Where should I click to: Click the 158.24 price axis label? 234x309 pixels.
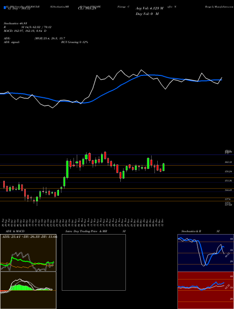pyautogui.click(x=228, y=171)
